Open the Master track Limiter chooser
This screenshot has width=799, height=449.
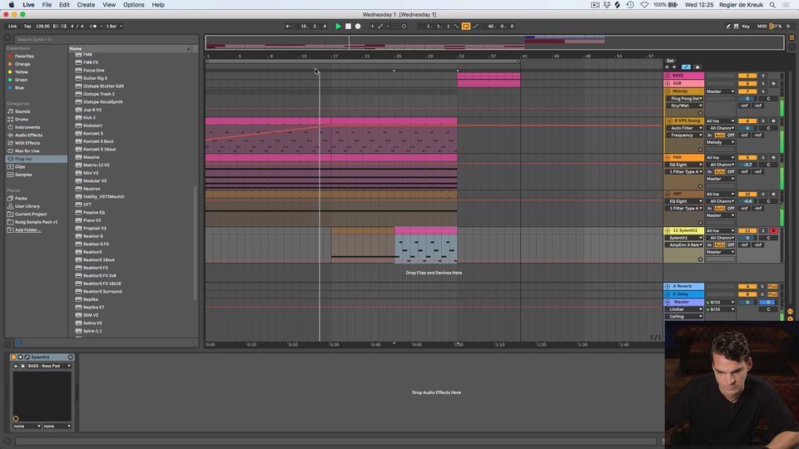685,309
